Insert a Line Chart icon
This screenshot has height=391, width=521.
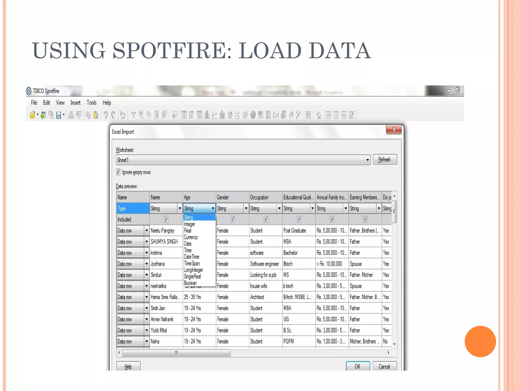(x=215, y=115)
